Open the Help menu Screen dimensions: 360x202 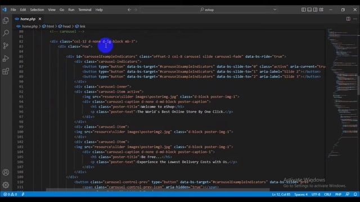(x=99, y=10)
